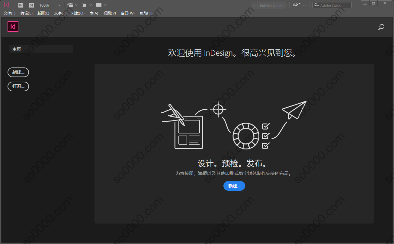394x244 pixels.
Task: Select the 主页 tab in sidebar
Action: pos(41,49)
